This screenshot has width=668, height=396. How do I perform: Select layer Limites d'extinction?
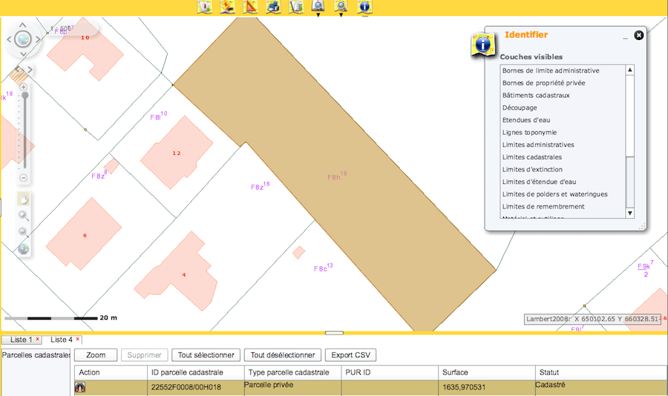point(532,170)
